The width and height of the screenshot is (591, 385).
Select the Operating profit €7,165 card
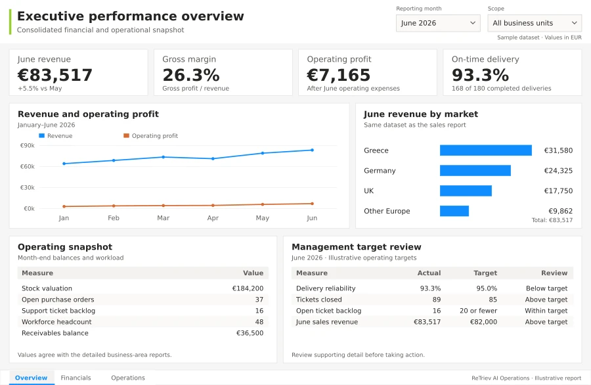coord(368,72)
